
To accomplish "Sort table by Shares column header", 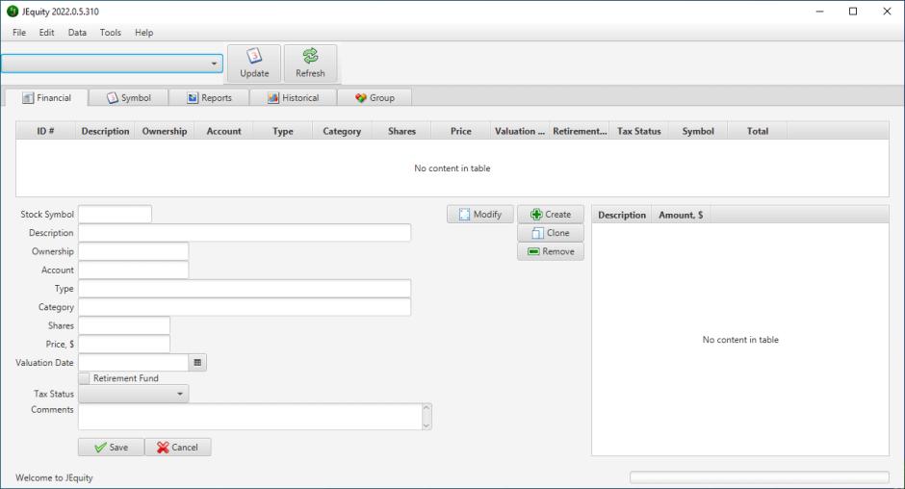I will point(401,131).
